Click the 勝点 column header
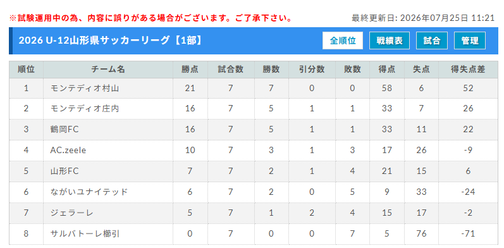Viewport: 504px width, 248px height. 190,70
